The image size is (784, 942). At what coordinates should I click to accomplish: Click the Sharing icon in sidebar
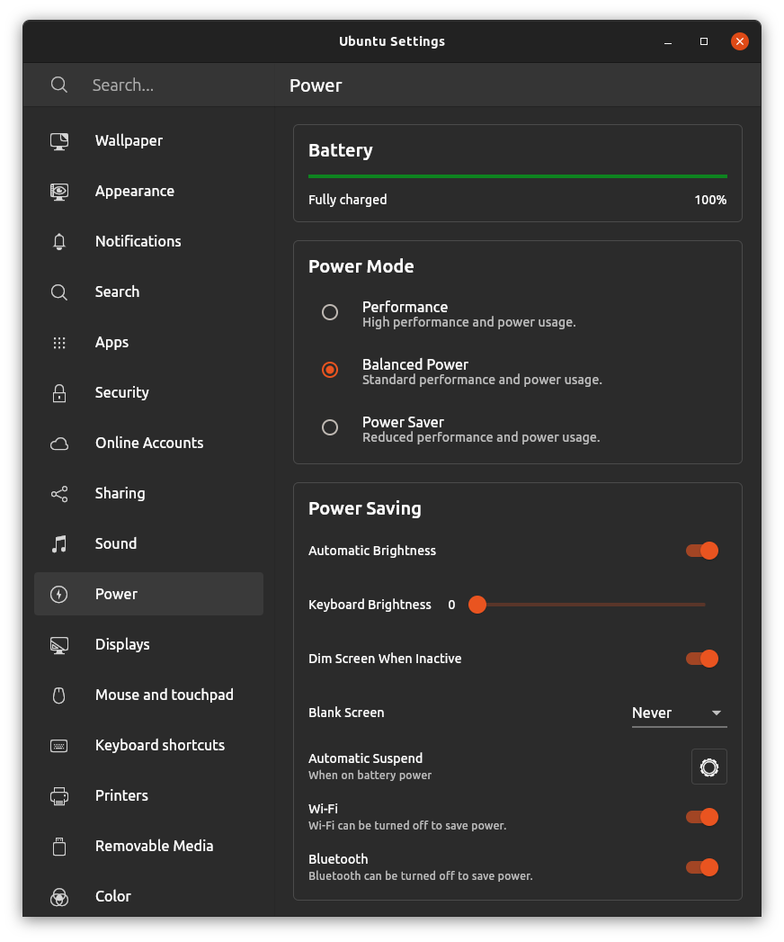(x=58, y=494)
